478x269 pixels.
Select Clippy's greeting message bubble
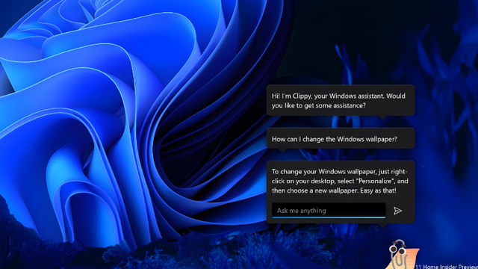(341, 100)
